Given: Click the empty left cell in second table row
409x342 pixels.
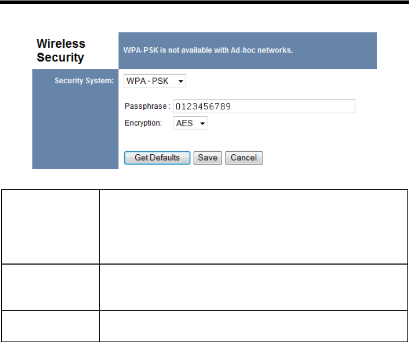Looking at the screenshot, I should pos(50,287).
